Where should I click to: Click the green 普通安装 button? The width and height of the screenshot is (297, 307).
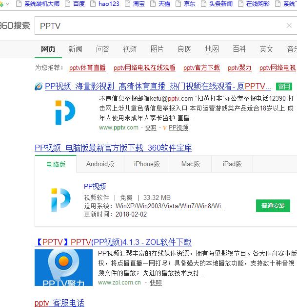[x=273, y=206]
